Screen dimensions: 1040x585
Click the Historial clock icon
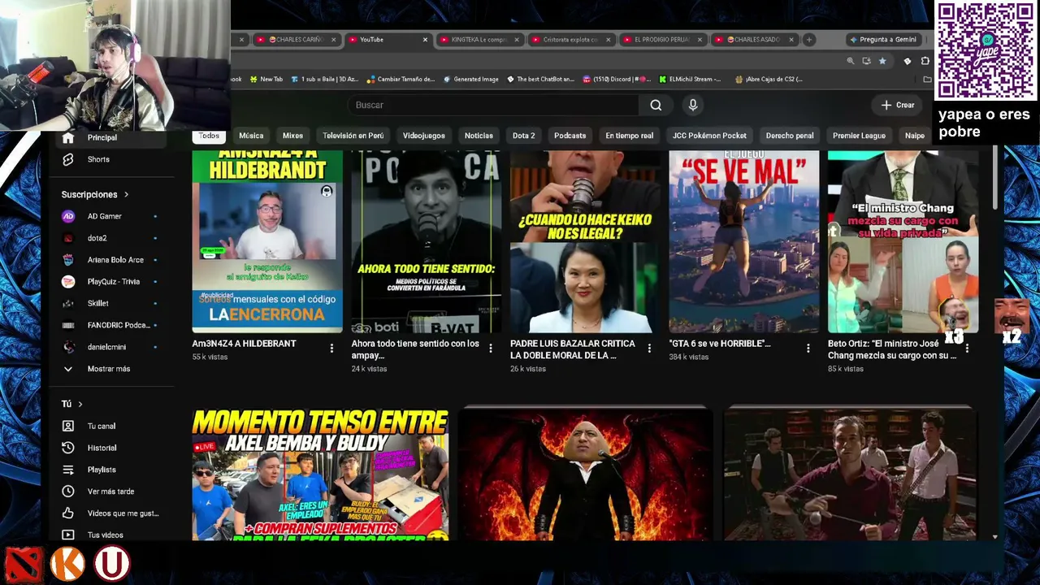68,448
